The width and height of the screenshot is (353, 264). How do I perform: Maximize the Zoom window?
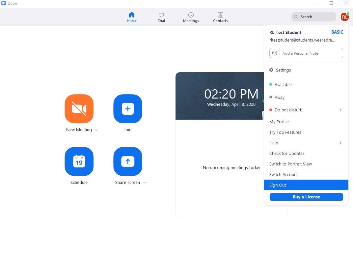(331, 3)
